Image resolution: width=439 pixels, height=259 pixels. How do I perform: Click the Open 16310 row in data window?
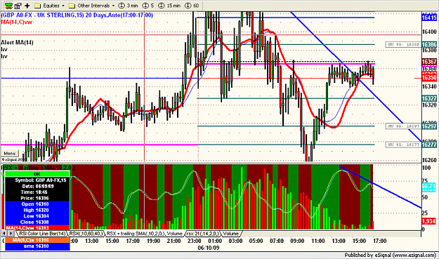click(37, 204)
